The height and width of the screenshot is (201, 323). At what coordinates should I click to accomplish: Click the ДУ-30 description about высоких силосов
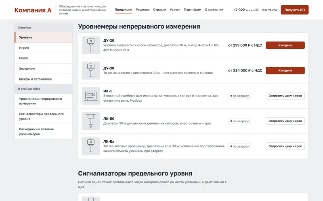(x=158, y=73)
